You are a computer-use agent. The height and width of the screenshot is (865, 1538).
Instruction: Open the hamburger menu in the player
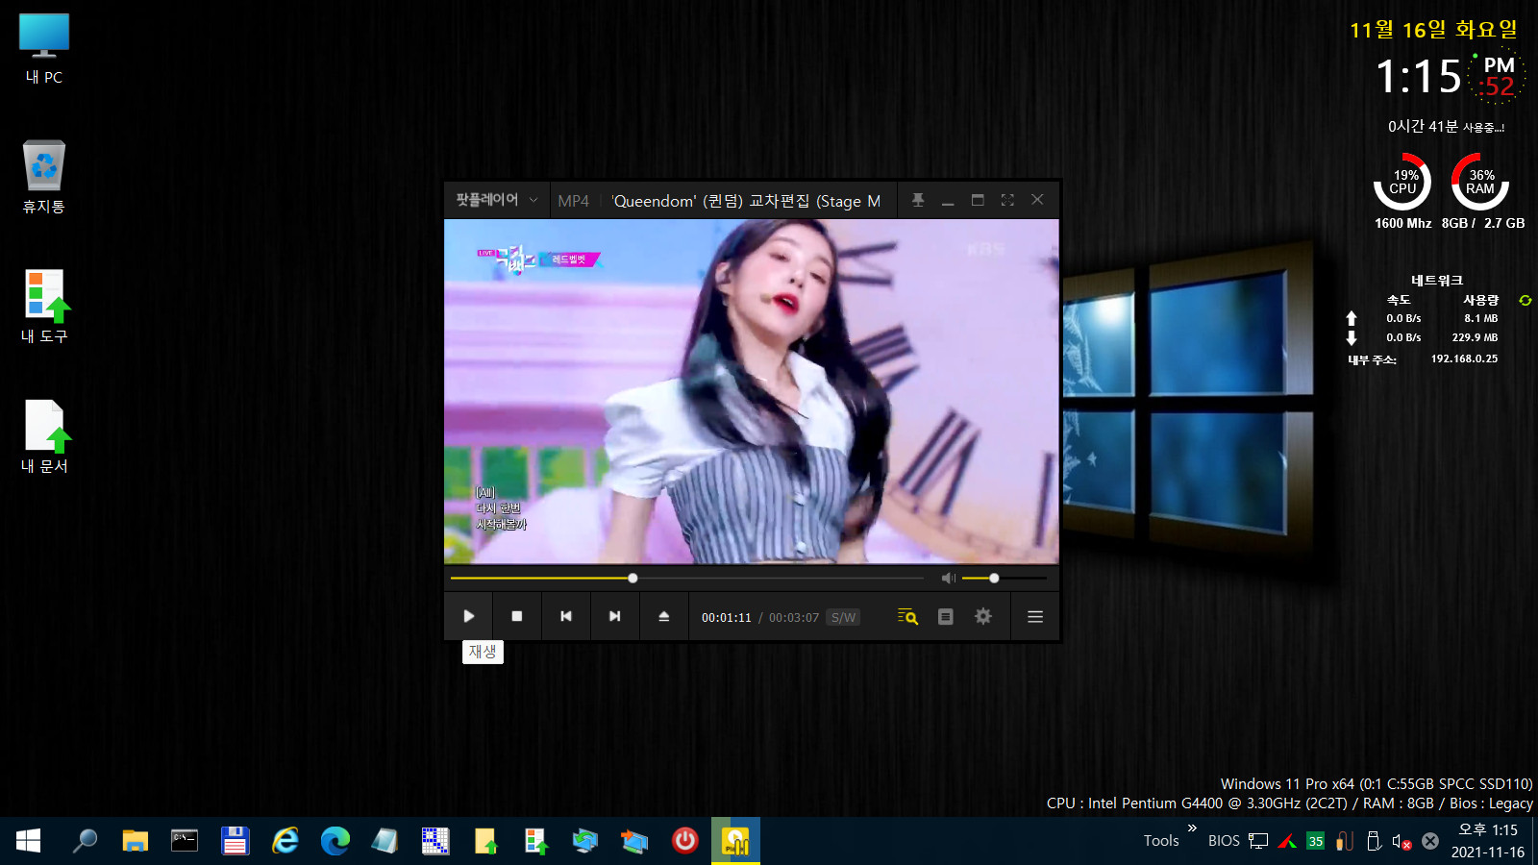(x=1035, y=617)
